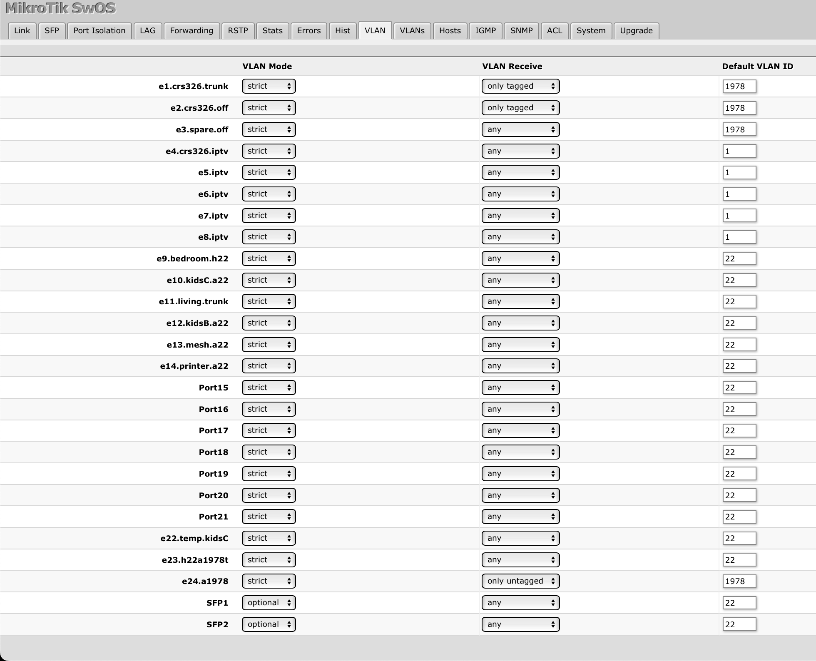The height and width of the screenshot is (661, 816).
Task: Switch to the RSTP tab
Action: [238, 31]
